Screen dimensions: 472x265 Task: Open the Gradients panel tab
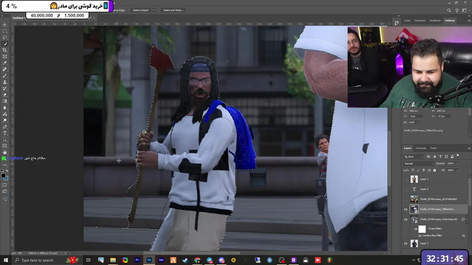click(435, 21)
